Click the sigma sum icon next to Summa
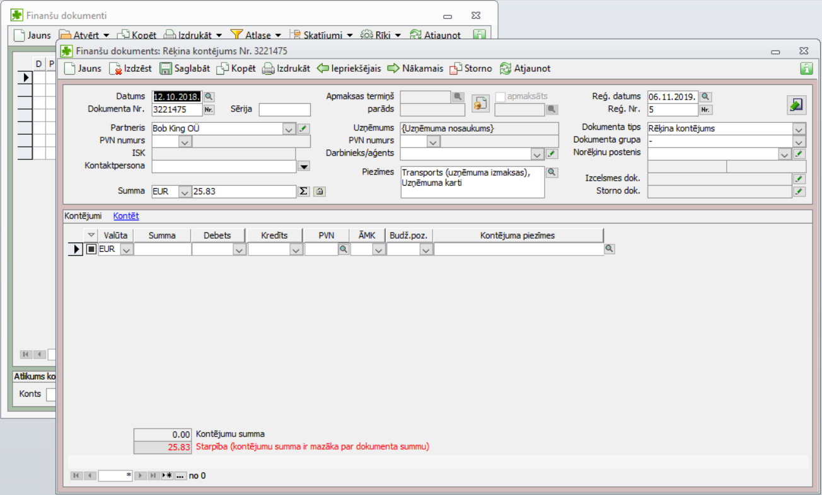Image resolution: width=822 pixels, height=495 pixels. tap(304, 191)
